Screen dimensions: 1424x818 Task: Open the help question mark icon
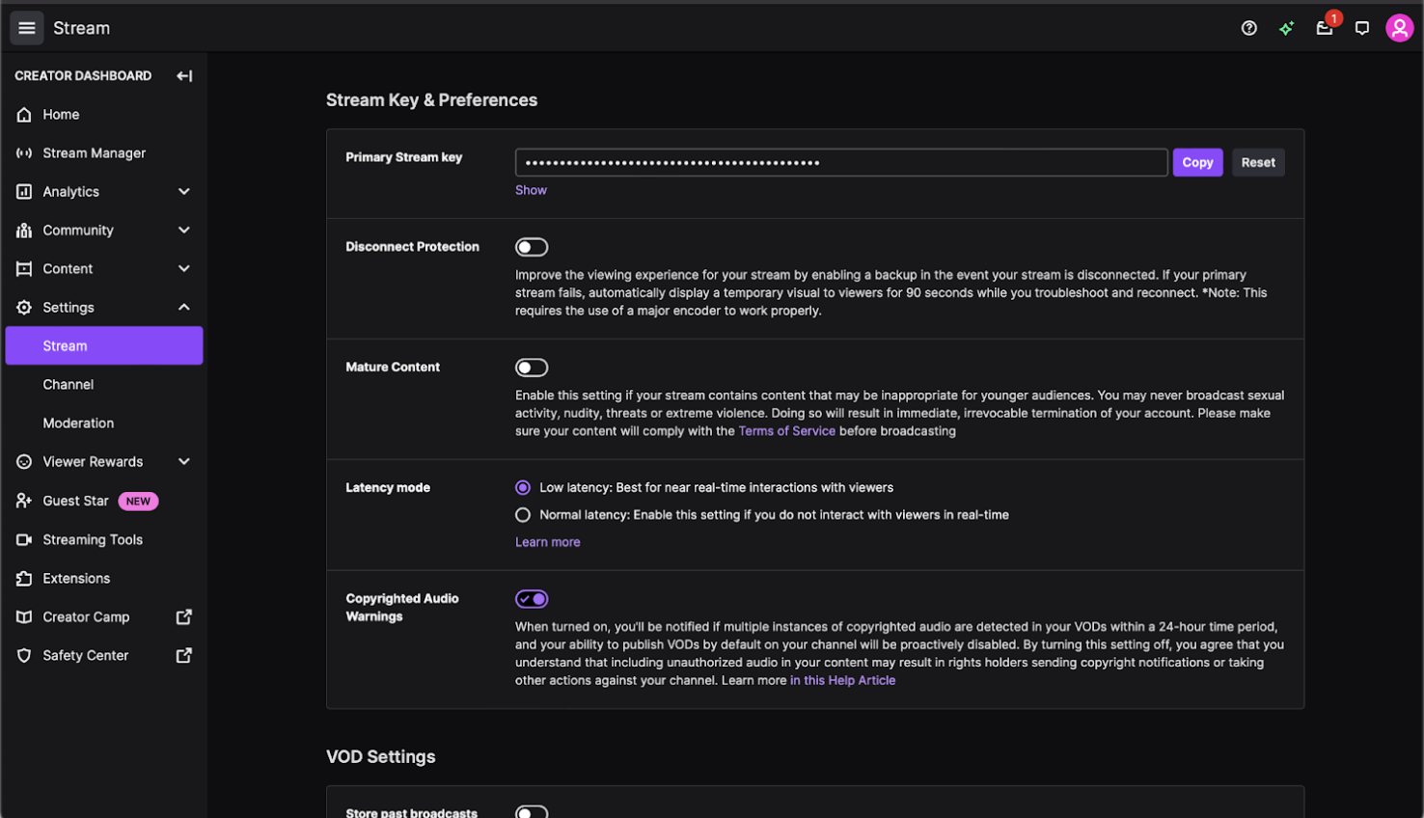1248,28
